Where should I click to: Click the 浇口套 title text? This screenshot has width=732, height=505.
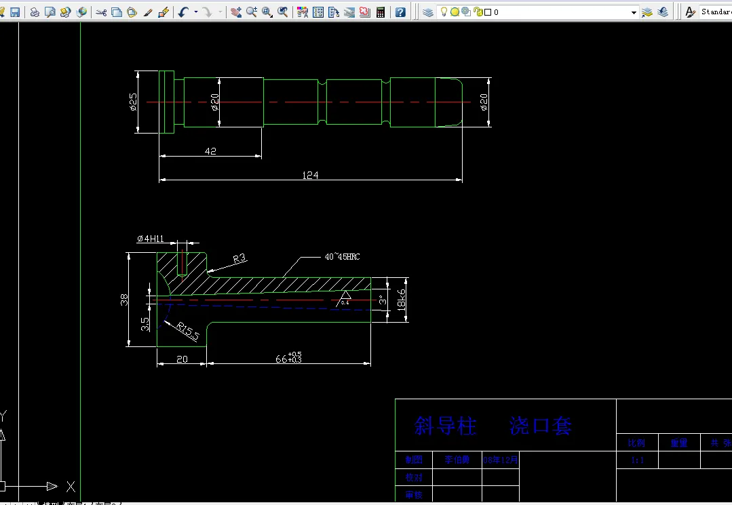pyautogui.click(x=541, y=426)
